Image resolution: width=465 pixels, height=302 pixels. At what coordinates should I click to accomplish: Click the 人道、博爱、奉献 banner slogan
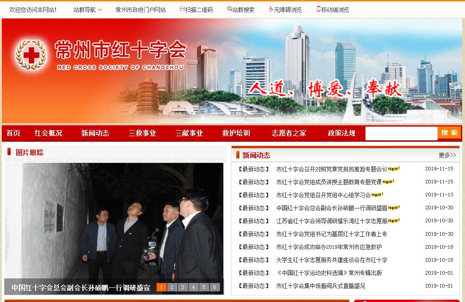[x=325, y=88]
